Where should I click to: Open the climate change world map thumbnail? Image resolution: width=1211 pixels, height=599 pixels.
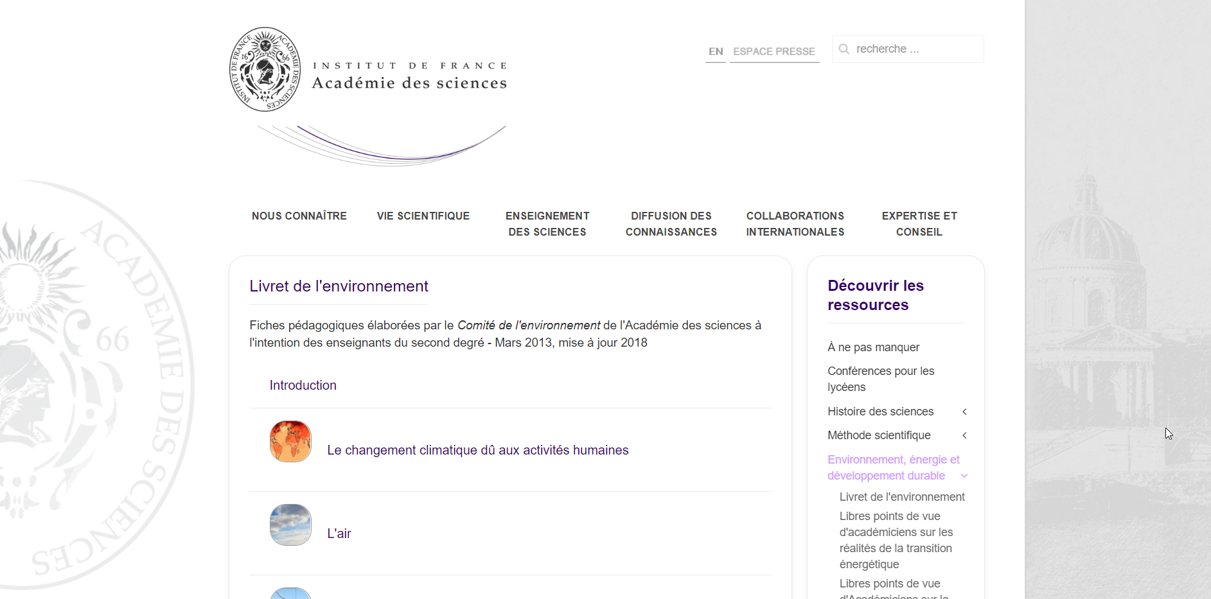click(x=290, y=442)
